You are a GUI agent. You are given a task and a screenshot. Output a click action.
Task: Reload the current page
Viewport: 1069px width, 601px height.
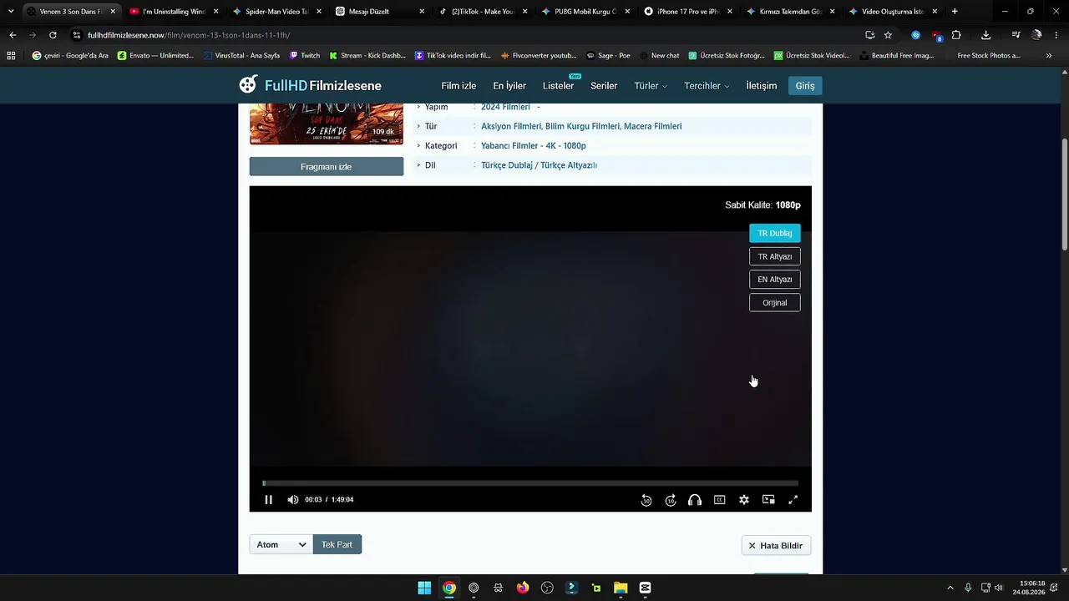point(53,35)
